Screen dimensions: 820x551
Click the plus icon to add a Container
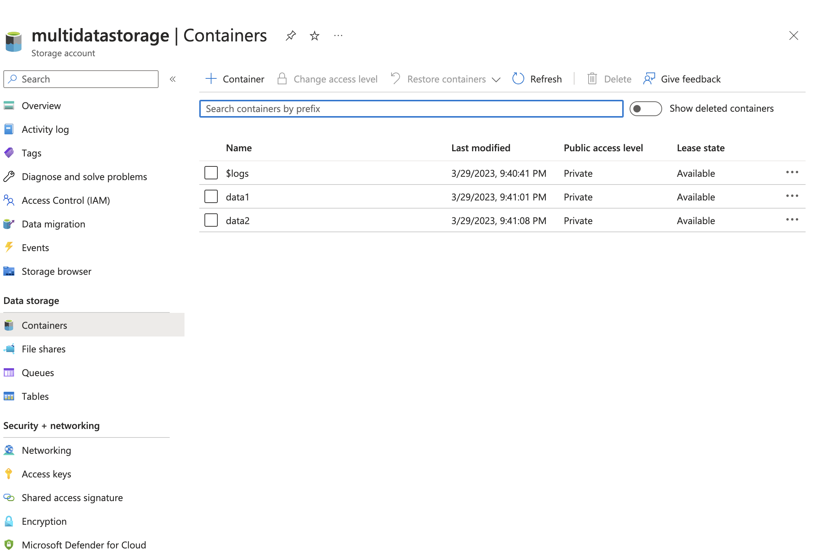pyautogui.click(x=211, y=79)
